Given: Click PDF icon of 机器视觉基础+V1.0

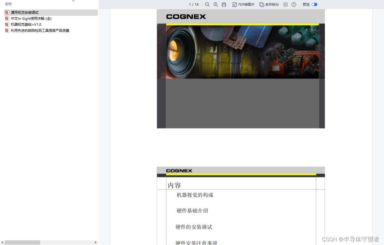Looking at the screenshot, I should pos(7,25).
